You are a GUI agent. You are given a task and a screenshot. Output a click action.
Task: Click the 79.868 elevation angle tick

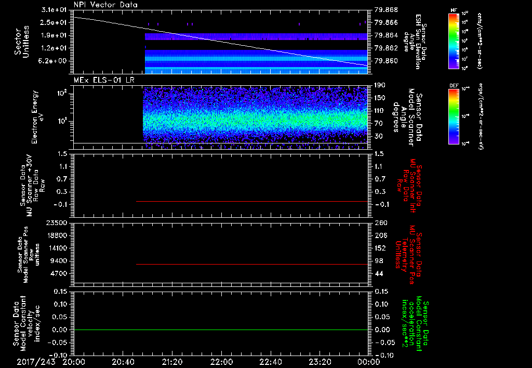(x=386, y=10)
